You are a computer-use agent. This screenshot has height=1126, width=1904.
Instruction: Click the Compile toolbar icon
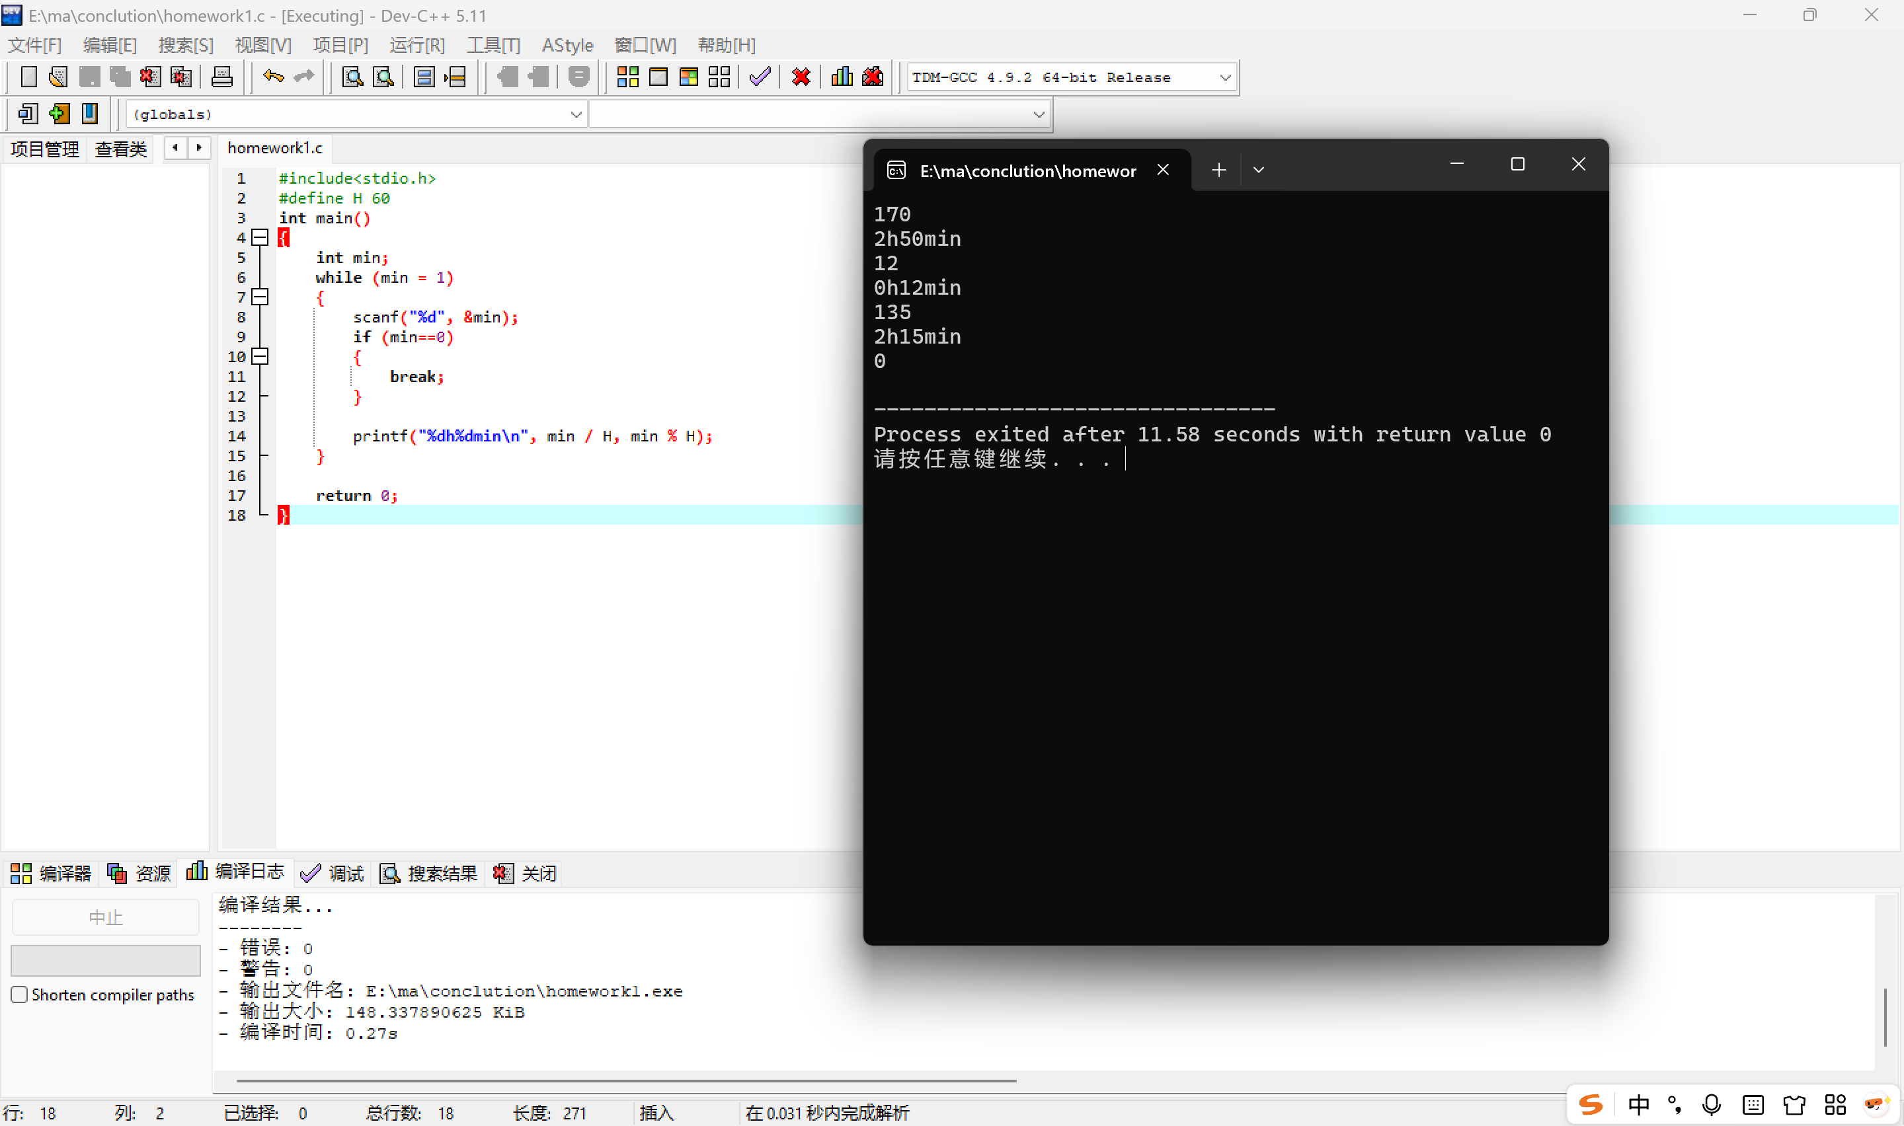[x=627, y=77]
